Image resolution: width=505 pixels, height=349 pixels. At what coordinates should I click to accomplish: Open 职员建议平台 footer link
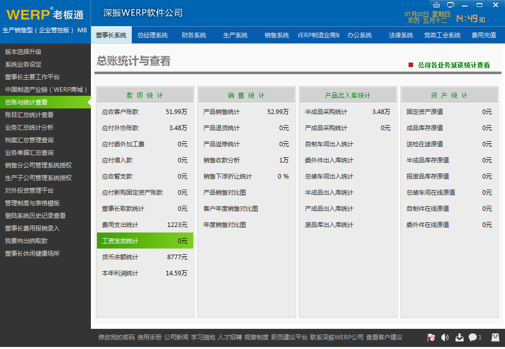tap(289, 337)
